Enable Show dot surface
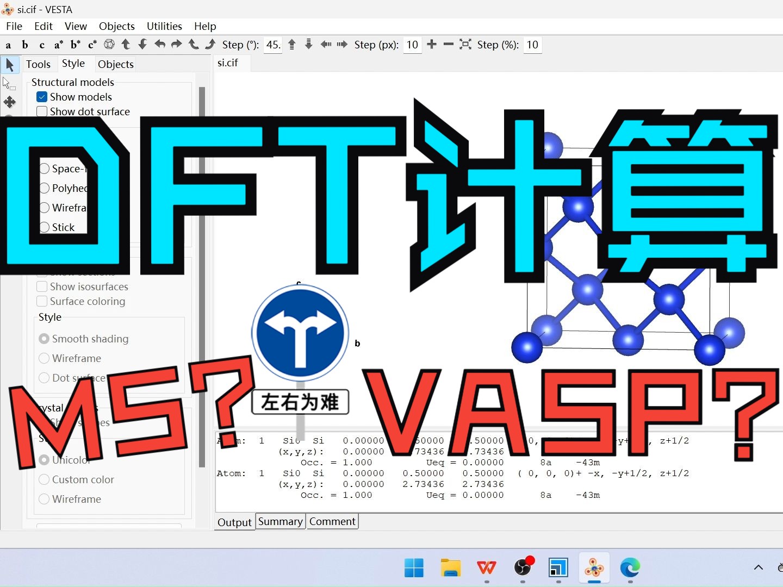783x587 pixels. pyautogui.click(x=42, y=111)
